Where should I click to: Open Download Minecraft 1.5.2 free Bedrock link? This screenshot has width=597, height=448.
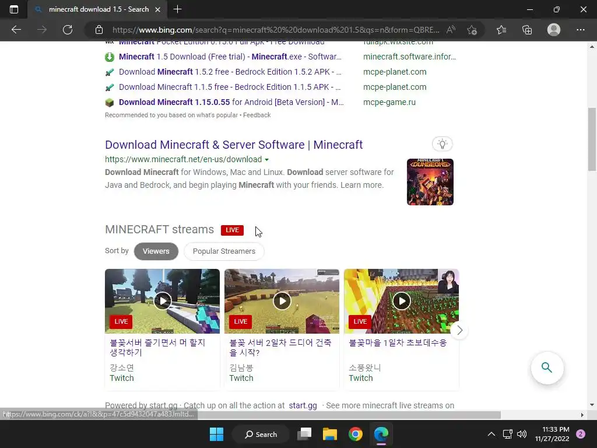[230, 72]
